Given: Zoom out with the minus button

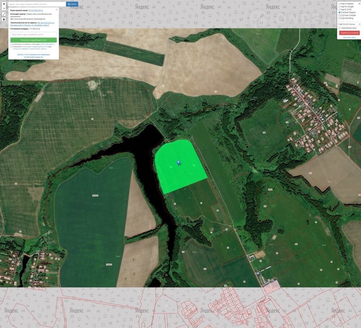Looking at the screenshot, I should (4, 8).
